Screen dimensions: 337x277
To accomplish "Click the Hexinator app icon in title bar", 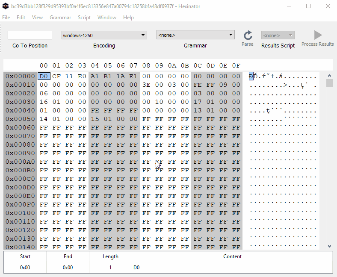I will (6, 6).
